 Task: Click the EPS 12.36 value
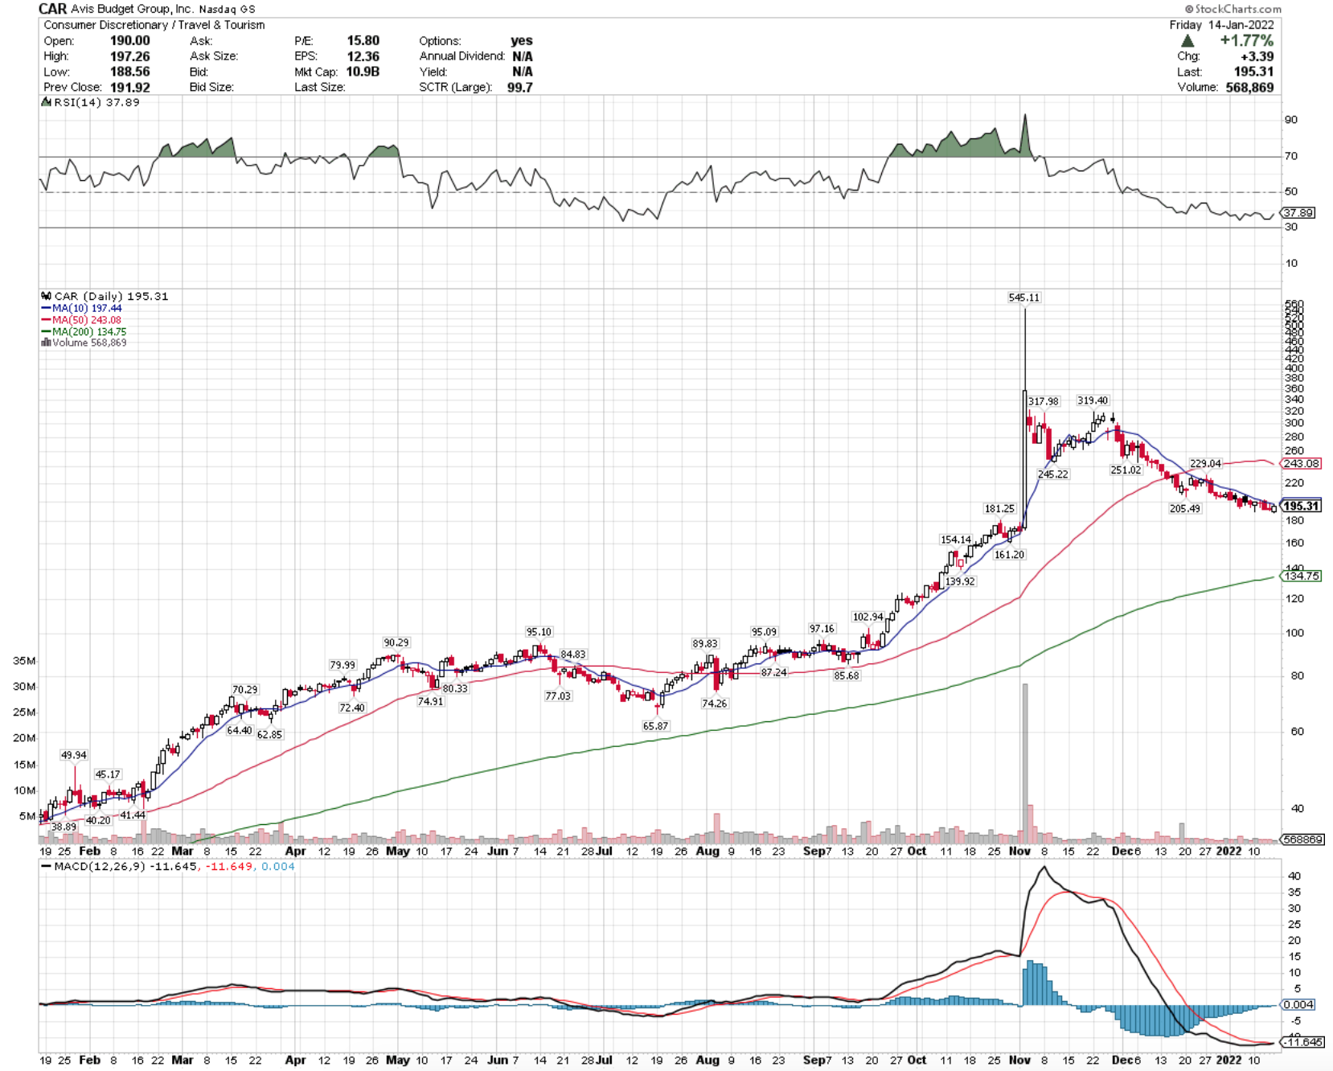click(x=363, y=56)
